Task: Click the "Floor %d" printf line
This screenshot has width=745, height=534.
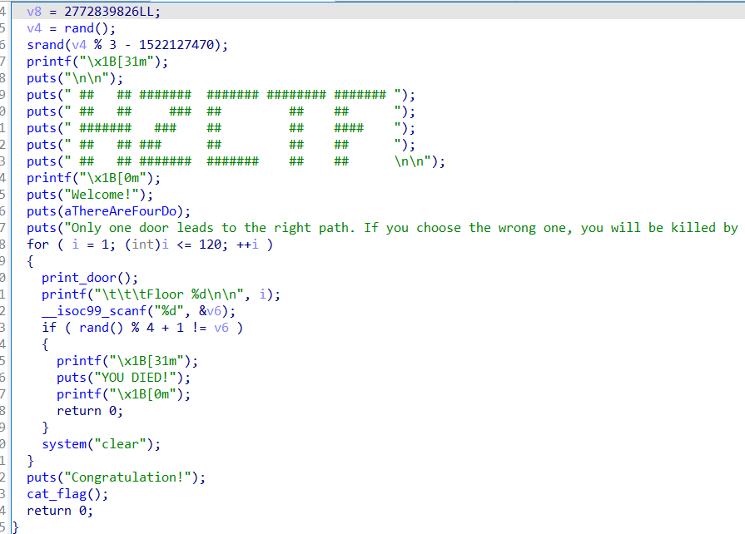Action: pyautogui.click(x=161, y=294)
